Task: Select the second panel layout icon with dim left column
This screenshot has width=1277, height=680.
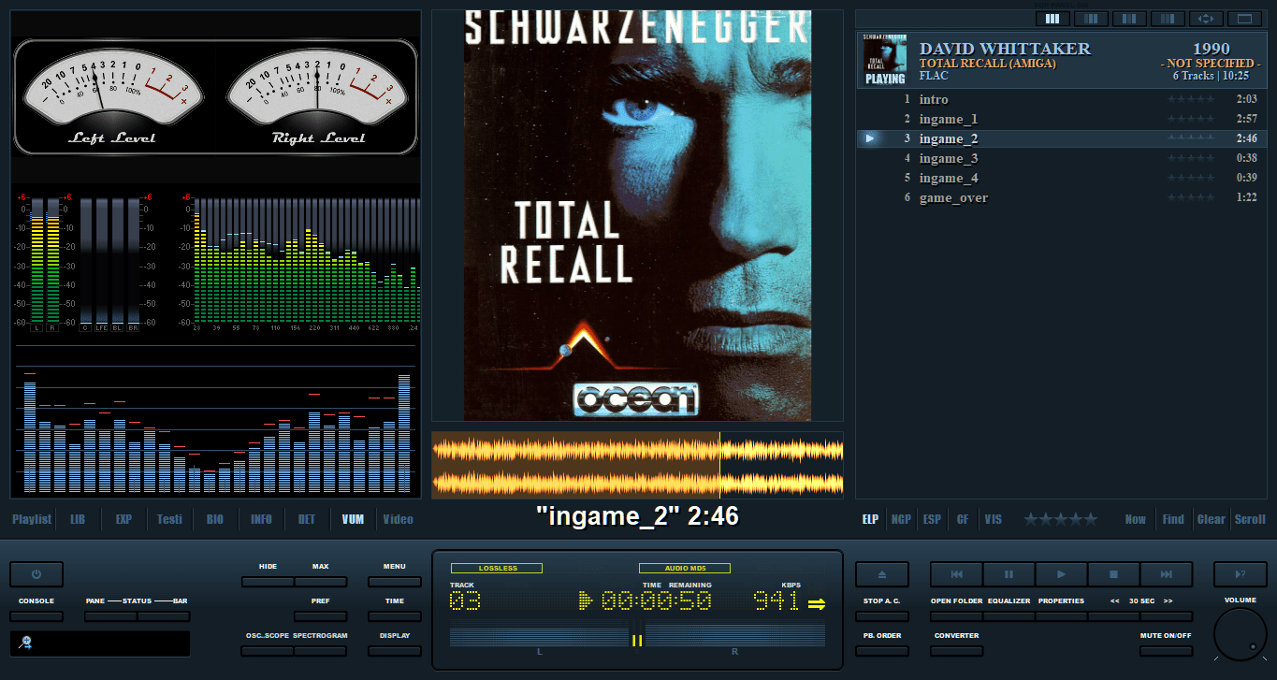Action: coord(1091,18)
